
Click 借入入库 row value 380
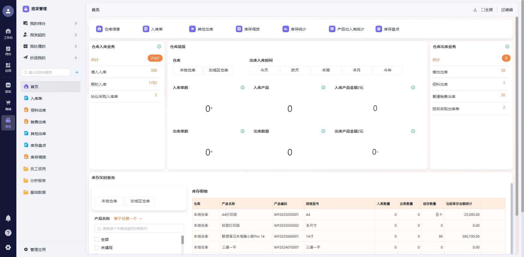[x=154, y=70]
